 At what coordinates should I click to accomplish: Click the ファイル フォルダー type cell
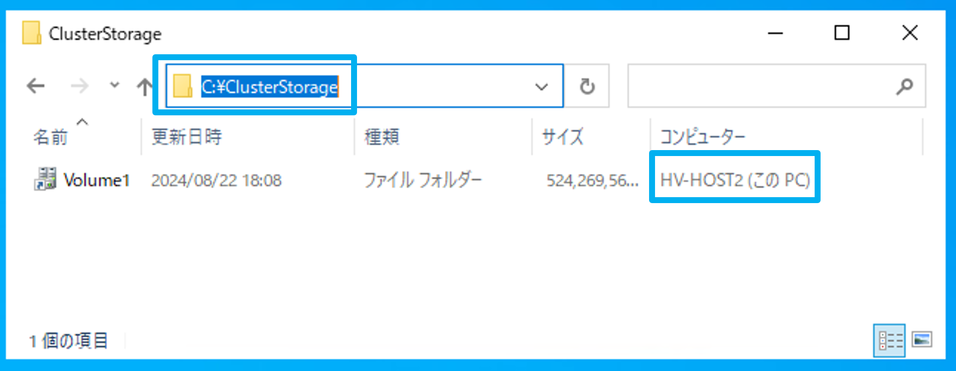coord(423,180)
